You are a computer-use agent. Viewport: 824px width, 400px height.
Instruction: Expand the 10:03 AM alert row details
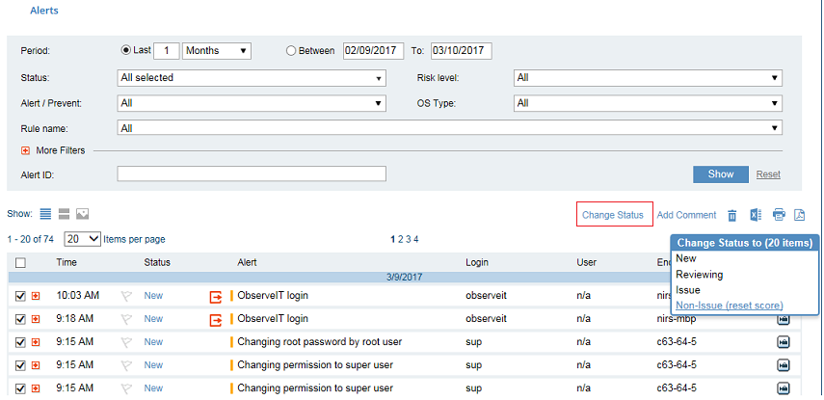pos(36,296)
